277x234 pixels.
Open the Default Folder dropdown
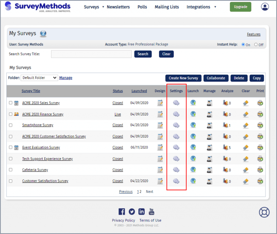click(x=39, y=78)
